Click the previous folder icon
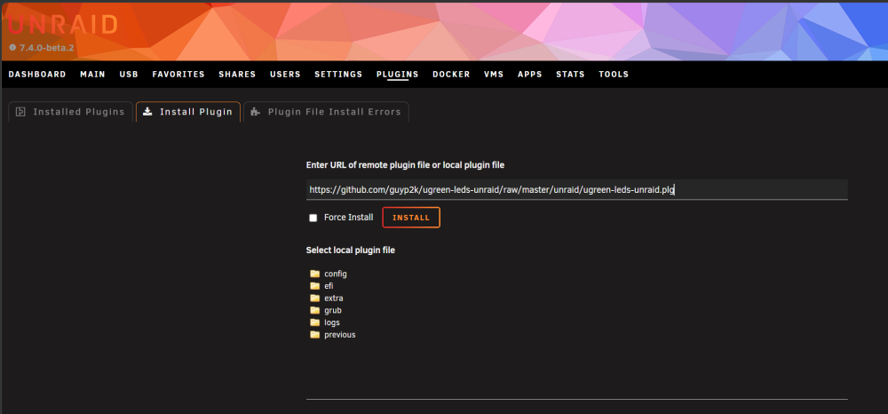Viewport: 888px width, 414px height. [x=315, y=335]
